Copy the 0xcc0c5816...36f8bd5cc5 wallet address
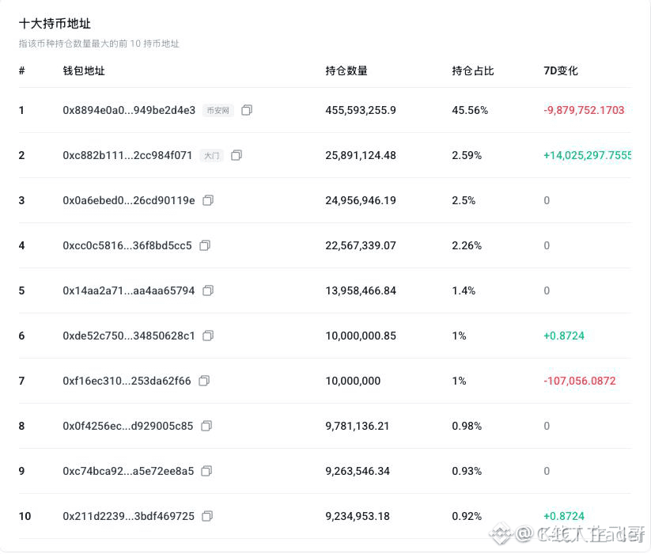This screenshot has width=651, height=554. tap(205, 245)
